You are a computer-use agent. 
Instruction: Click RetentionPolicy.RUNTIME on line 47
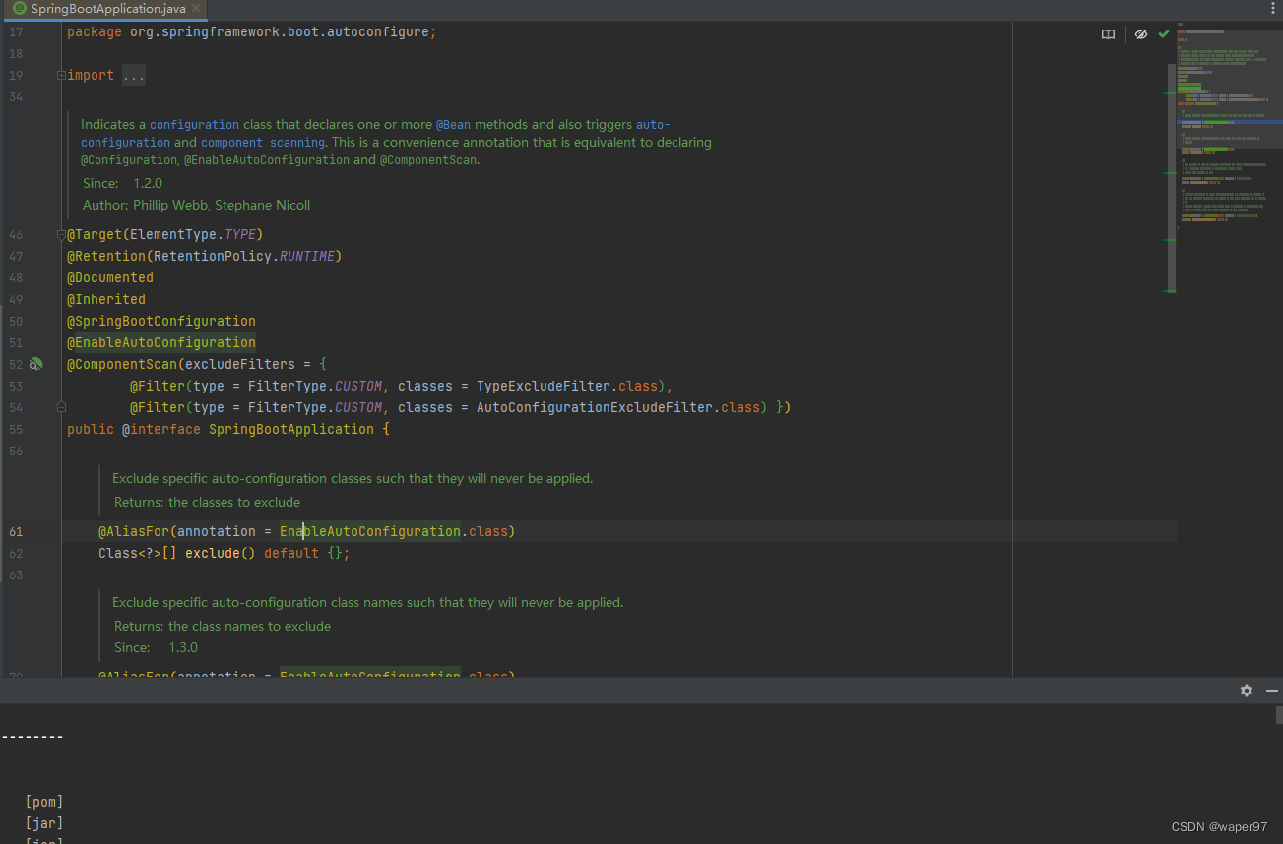click(x=244, y=256)
